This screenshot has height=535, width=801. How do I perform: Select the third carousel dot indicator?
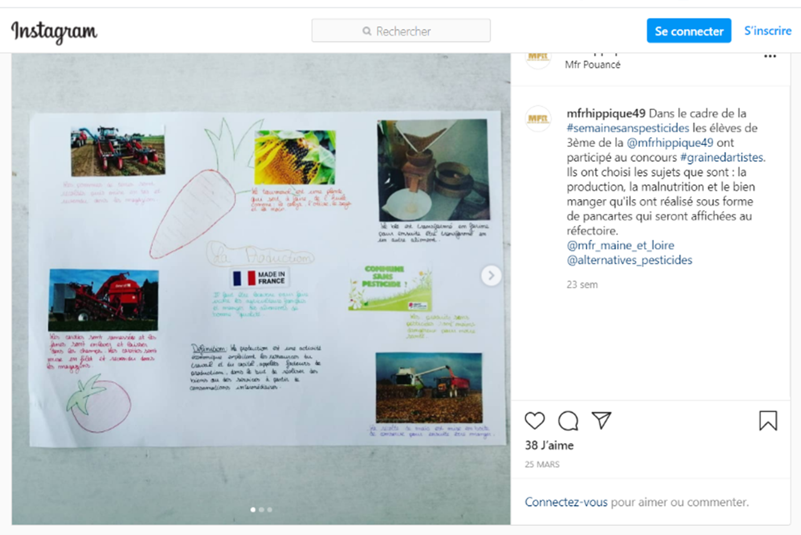click(x=270, y=509)
